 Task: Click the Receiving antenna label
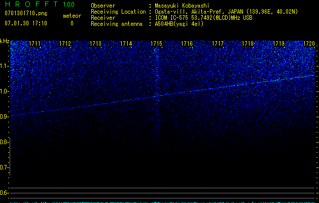click(x=117, y=24)
